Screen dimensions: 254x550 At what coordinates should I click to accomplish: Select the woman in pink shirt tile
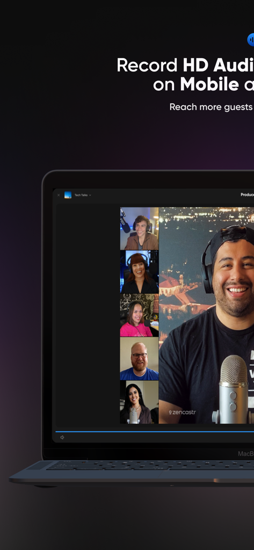pos(139,315)
